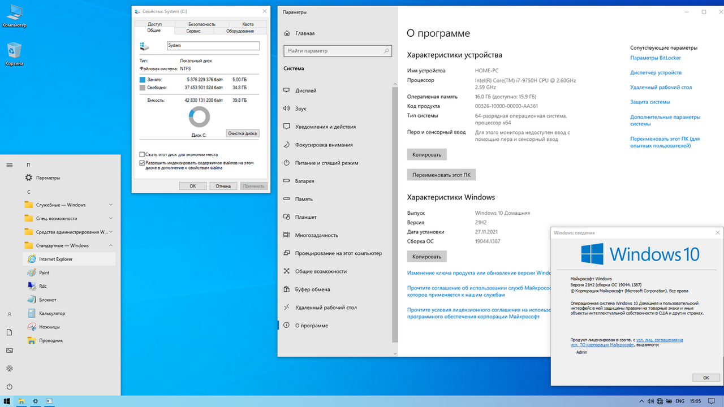Click the Start menu hamburger expand icon
The width and height of the screenshot is (724, 407).
[x=9, y=165]
